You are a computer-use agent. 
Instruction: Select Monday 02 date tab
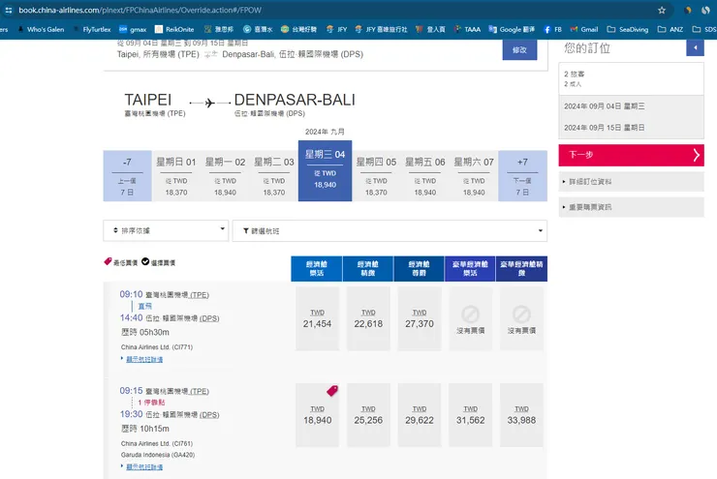click(x=225, y=176)
